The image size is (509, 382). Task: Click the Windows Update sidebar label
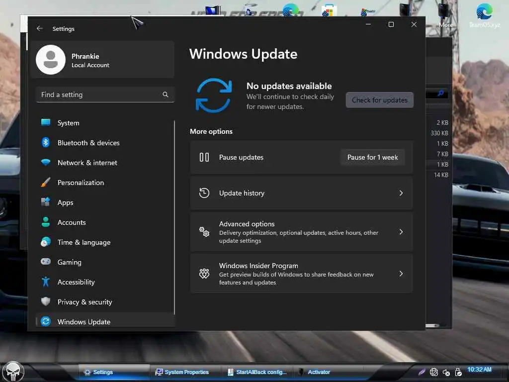tap(84, 322)
